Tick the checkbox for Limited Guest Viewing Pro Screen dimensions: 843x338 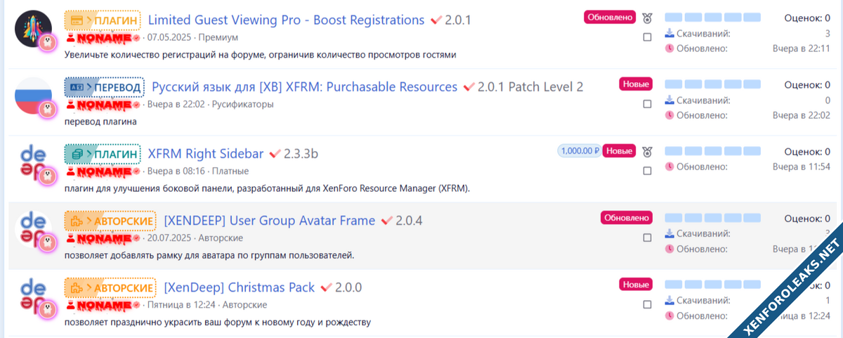point(647,37)
